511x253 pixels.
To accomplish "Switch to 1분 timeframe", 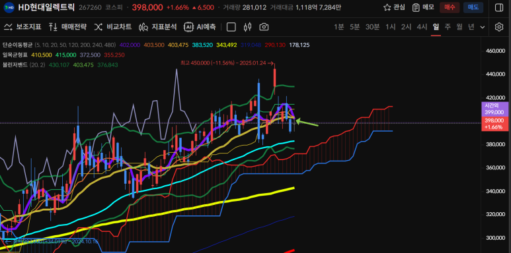I will click(339, 27).
